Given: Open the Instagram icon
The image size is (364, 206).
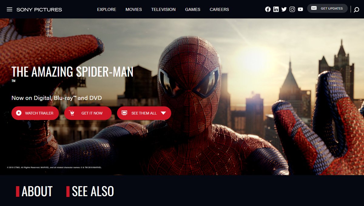Looking at the screenshot, I should tap(292, 9).
